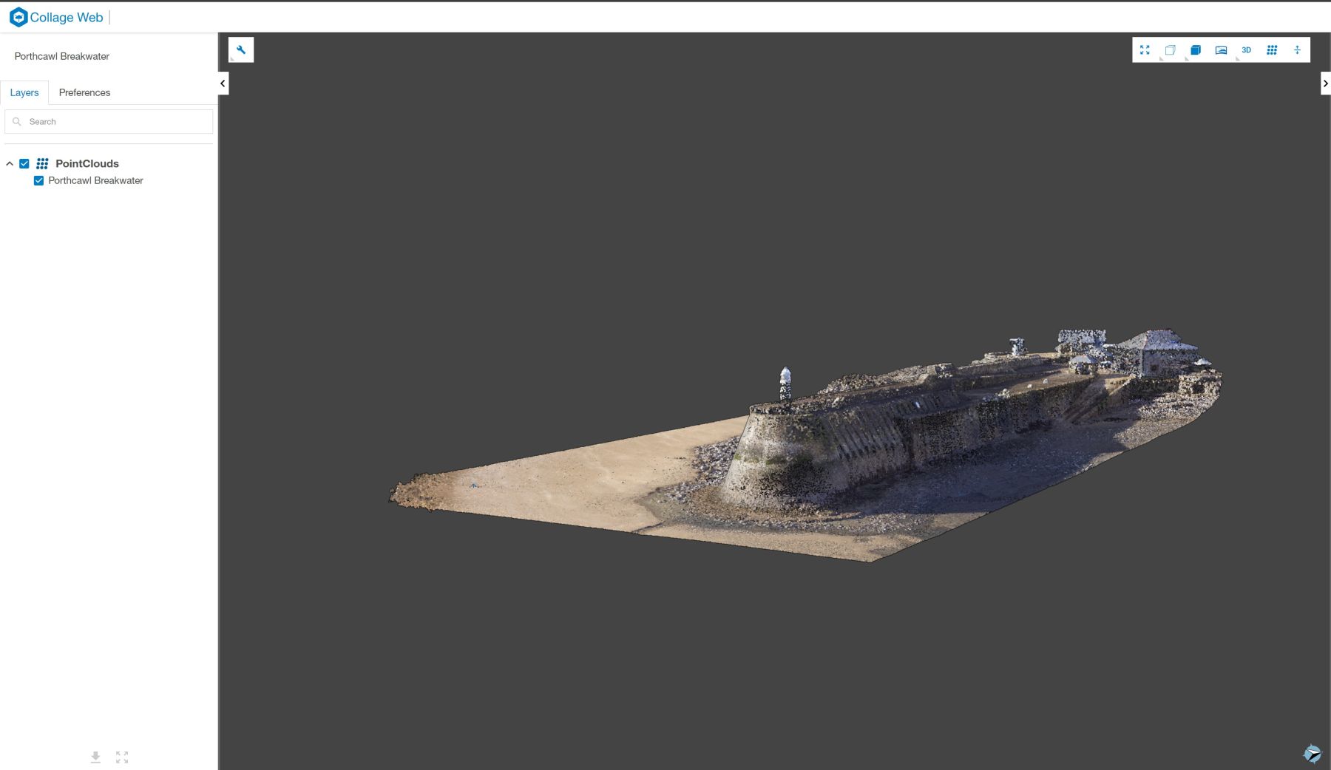1331x770 pixels.
Task: Expand the right side panel
Action: [x=1325, y=84]
